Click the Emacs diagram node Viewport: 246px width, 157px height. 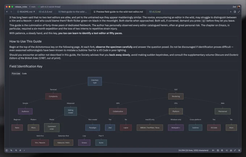click(x=84, y=143)
